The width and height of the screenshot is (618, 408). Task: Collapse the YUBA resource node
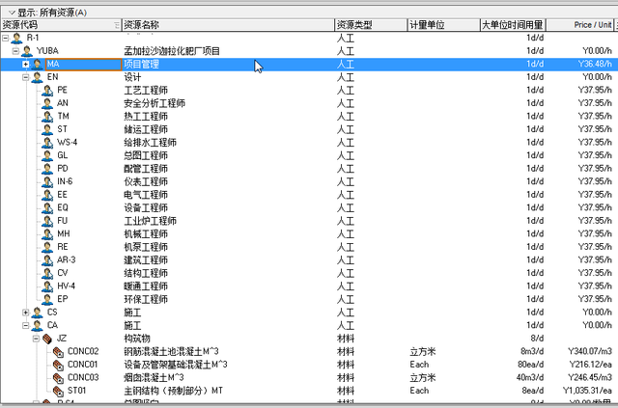coord(15,51)
